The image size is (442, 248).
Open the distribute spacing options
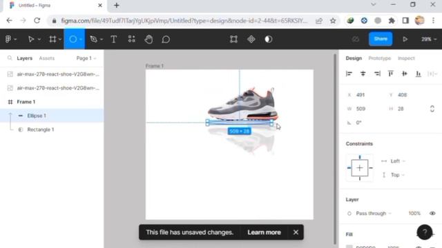432,74
